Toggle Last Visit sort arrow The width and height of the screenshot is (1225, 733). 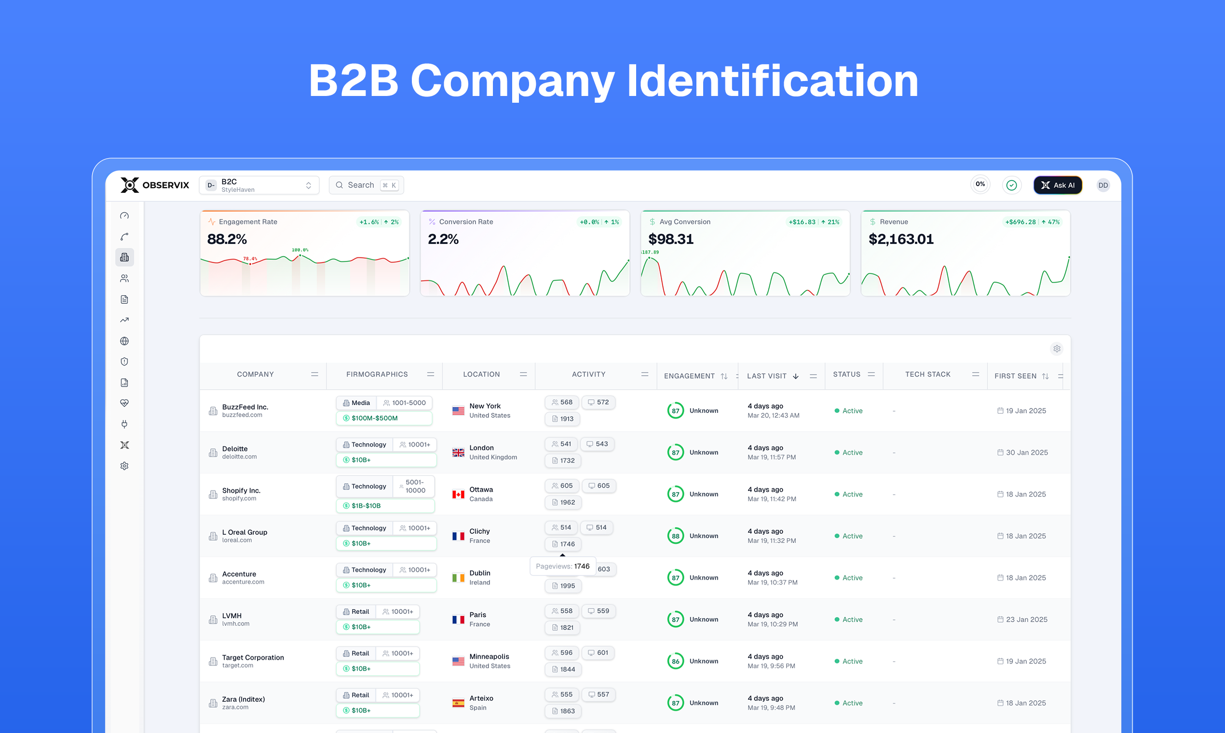click(x=796, y=376)
